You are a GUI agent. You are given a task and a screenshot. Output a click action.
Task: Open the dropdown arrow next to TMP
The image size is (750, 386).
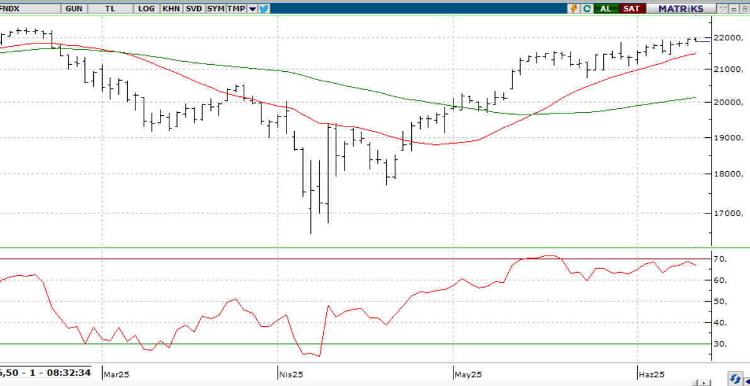253,9
